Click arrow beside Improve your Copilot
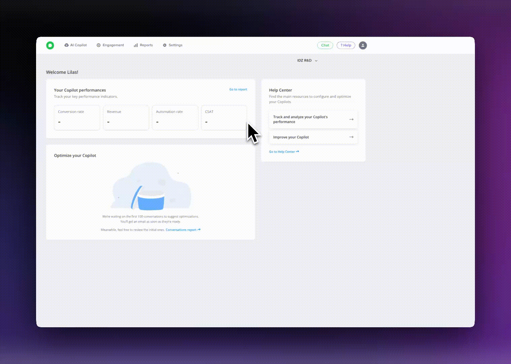The height and width of the screenshot is (364, 511). [351, 137]
